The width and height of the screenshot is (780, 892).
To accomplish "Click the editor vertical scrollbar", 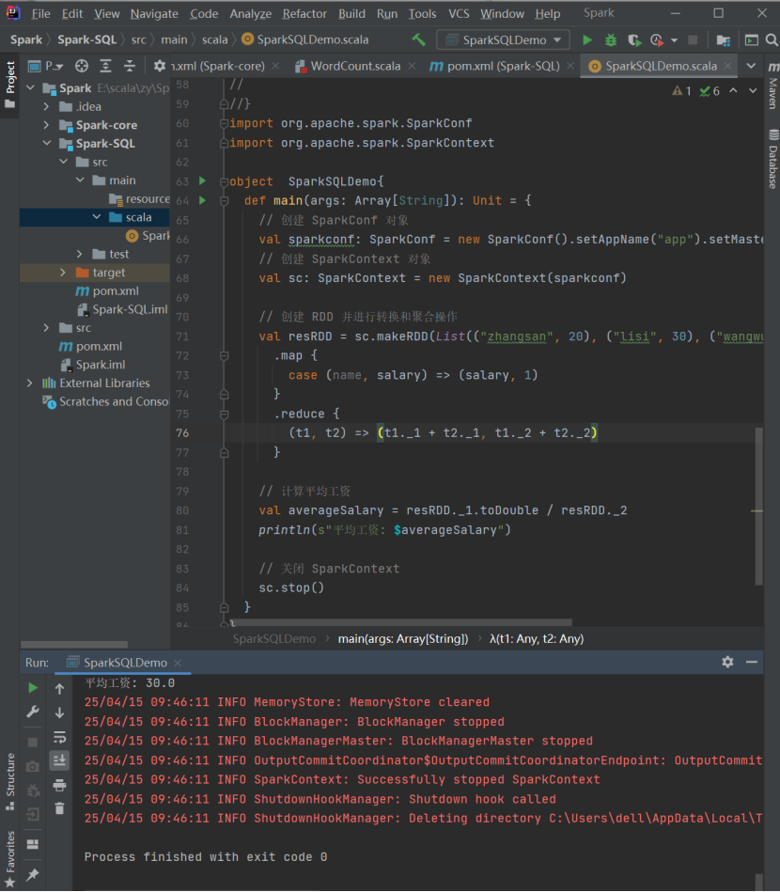I will 758,507.
